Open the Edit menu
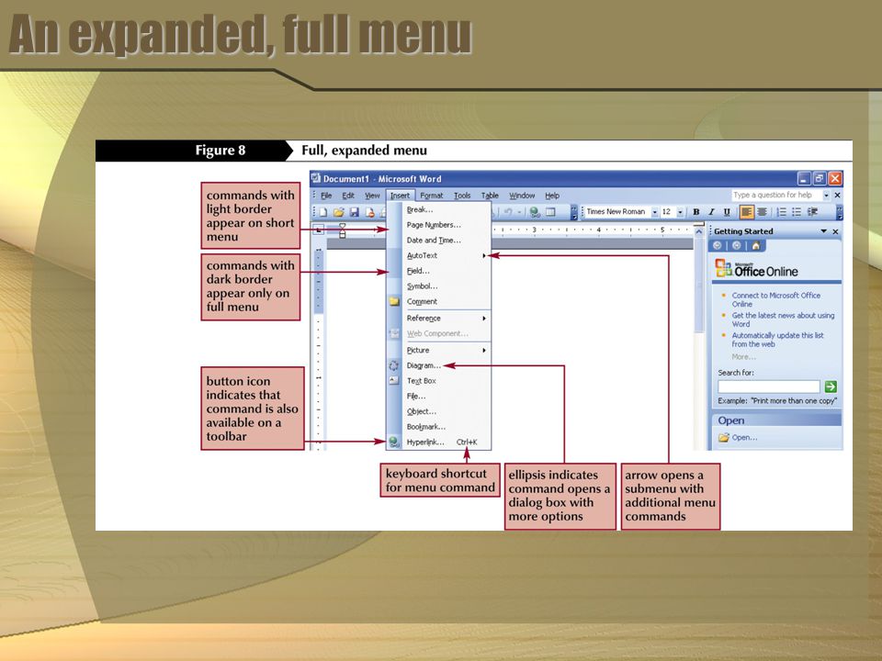882x661 pixels. 348,196
